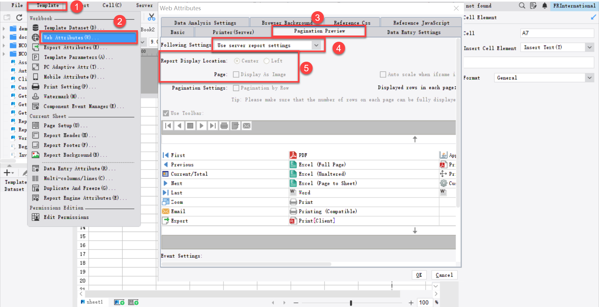Click the Current/Total page toolbar icon
Screen dimensions: 599x307
[x=190, y=126]
